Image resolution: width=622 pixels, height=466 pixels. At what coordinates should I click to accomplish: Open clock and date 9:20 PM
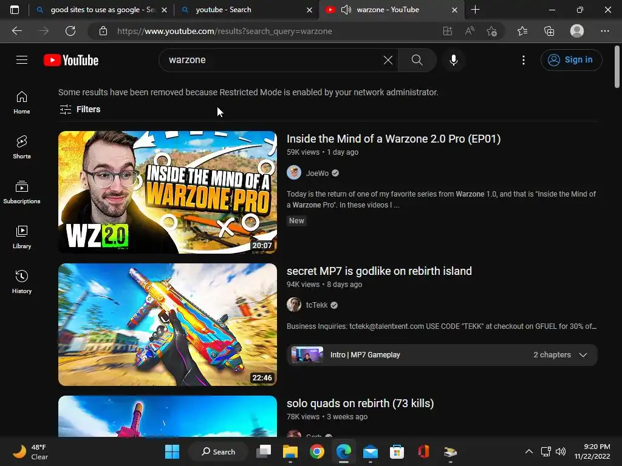pyautogui.click(x=592, y=451)
